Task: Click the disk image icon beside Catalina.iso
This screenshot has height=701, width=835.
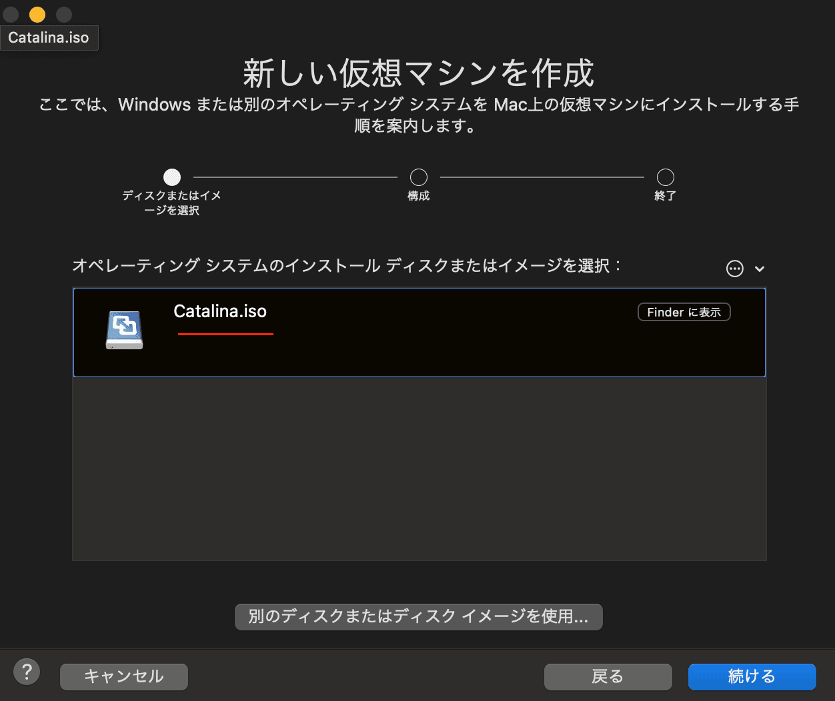Action: click(124, 329)
